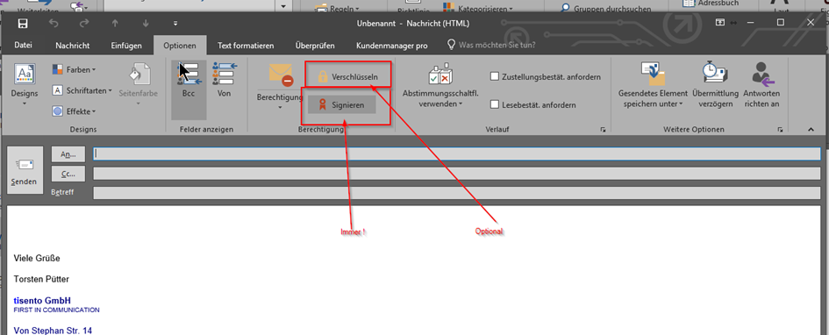
Task: Click Verschlüsseln to encrypt the message
Action: click(x=349, y=76)
